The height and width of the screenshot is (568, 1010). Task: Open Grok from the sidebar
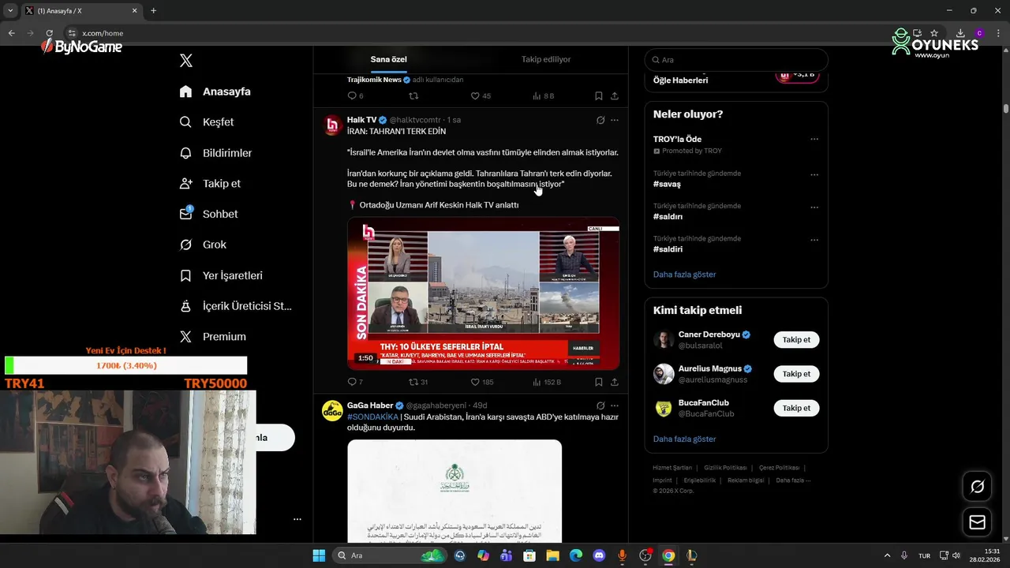203,245
